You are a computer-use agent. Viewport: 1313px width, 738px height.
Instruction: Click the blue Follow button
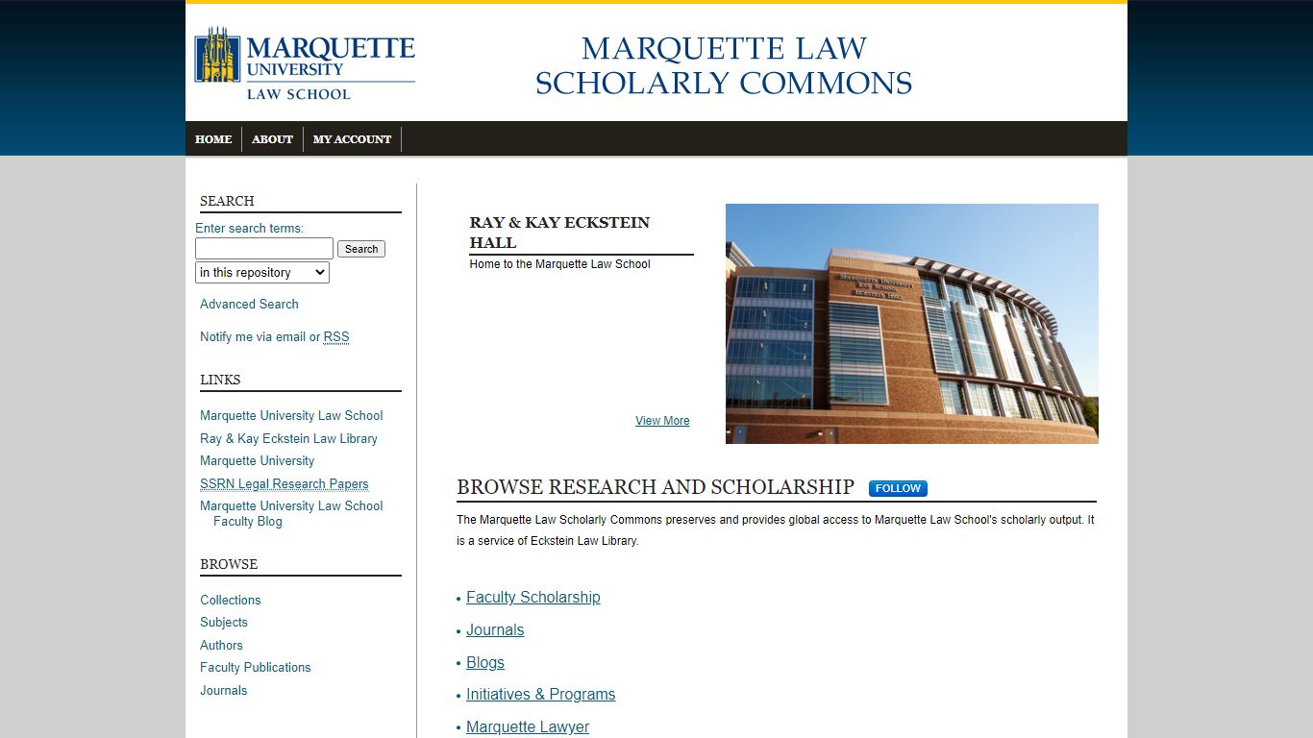(x=898, y=488)
